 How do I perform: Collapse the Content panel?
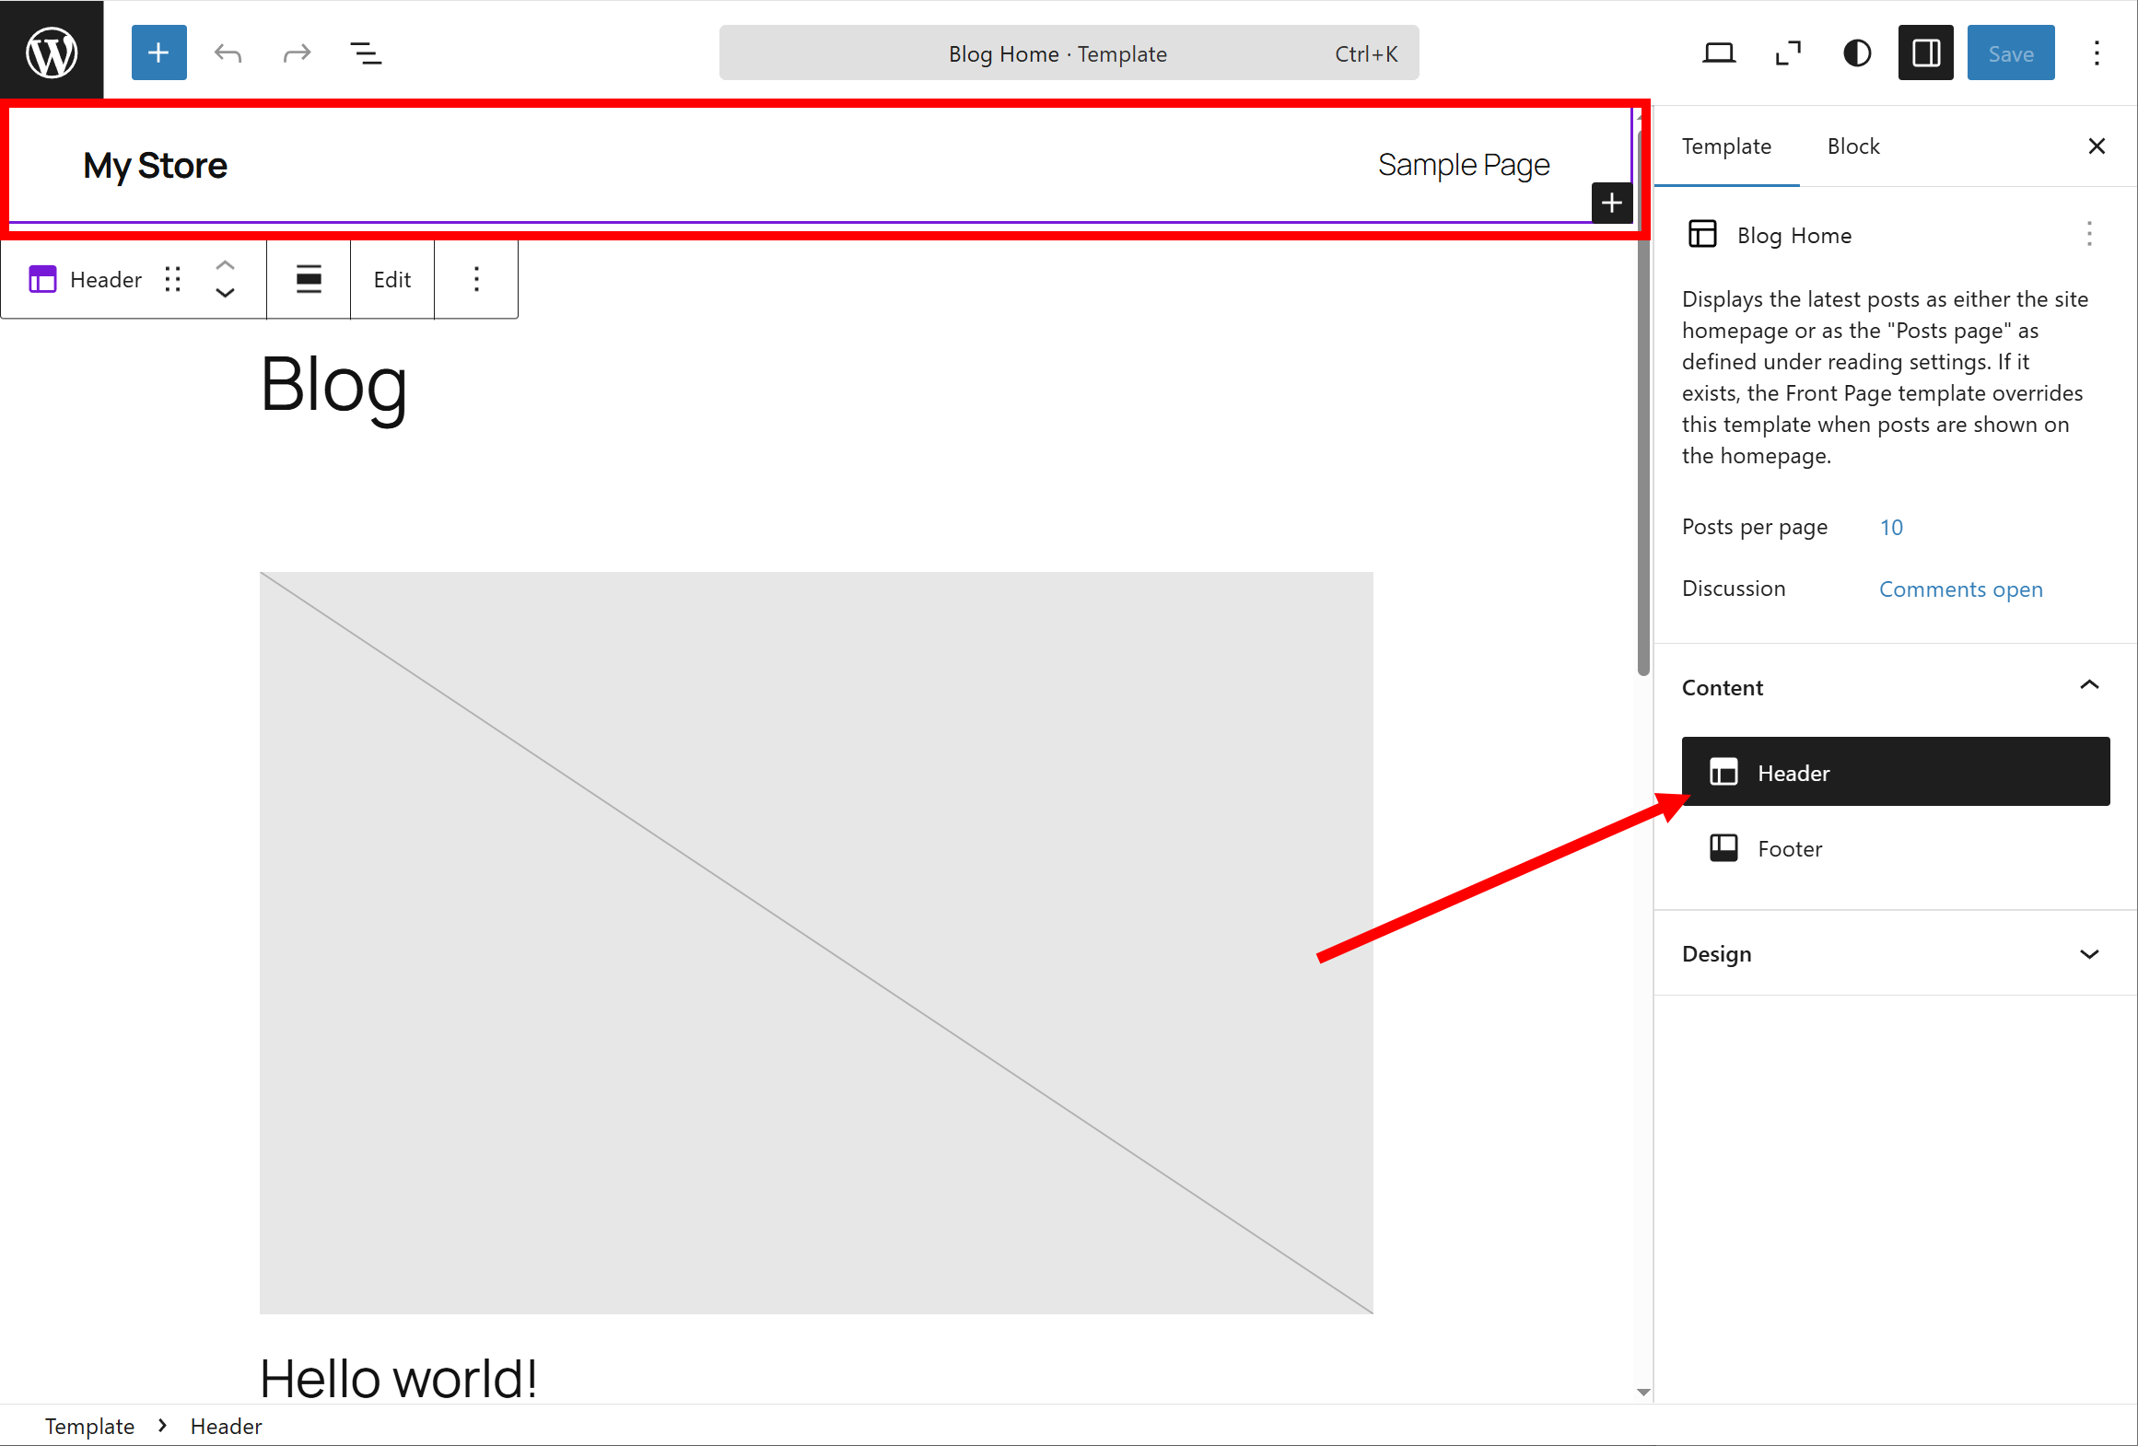pyautogui.click(x=2088, y=686)
